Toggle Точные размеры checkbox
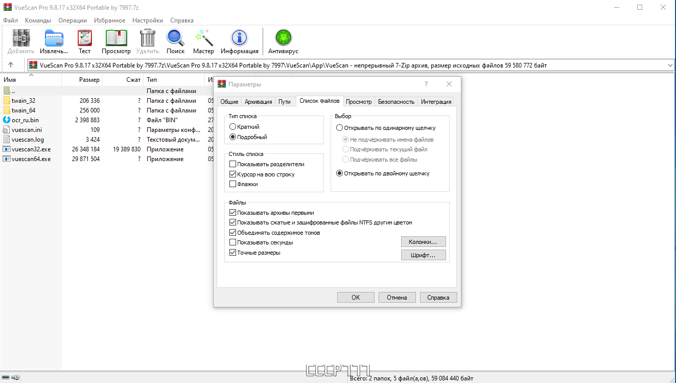Screen dimensions: 676x383 pos(233,253)
